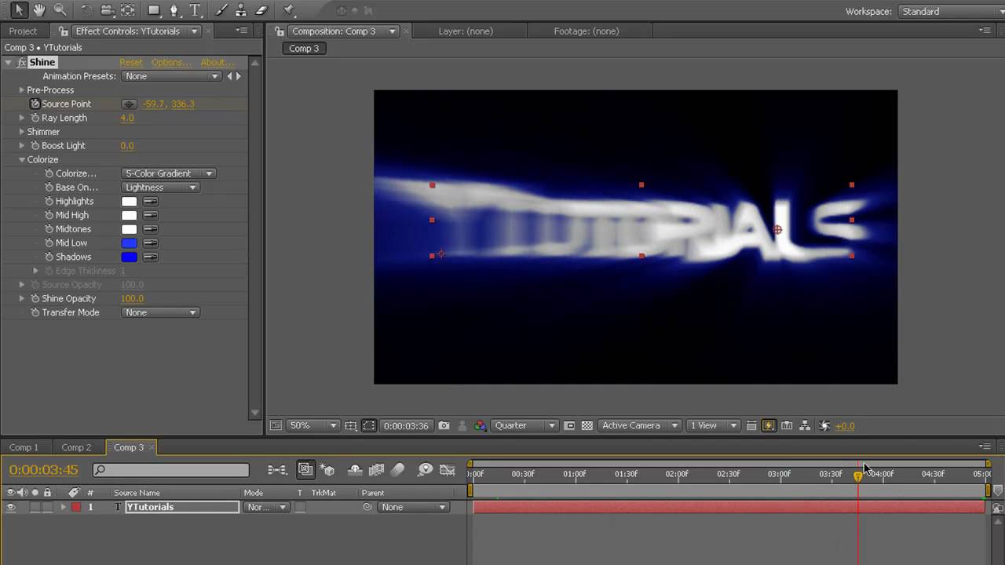The height and width of the screenshot is (565, 1005).
Task: Switch to the Project tab
Action: 23,31
